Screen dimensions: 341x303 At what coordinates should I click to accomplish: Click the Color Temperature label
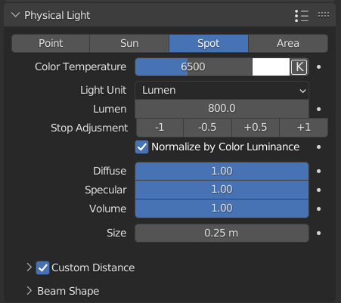(81, 67)
